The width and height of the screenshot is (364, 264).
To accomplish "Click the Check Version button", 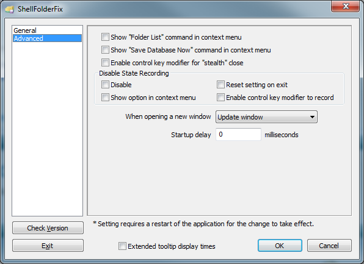I will pyautogui.click(x=48, y=228).
